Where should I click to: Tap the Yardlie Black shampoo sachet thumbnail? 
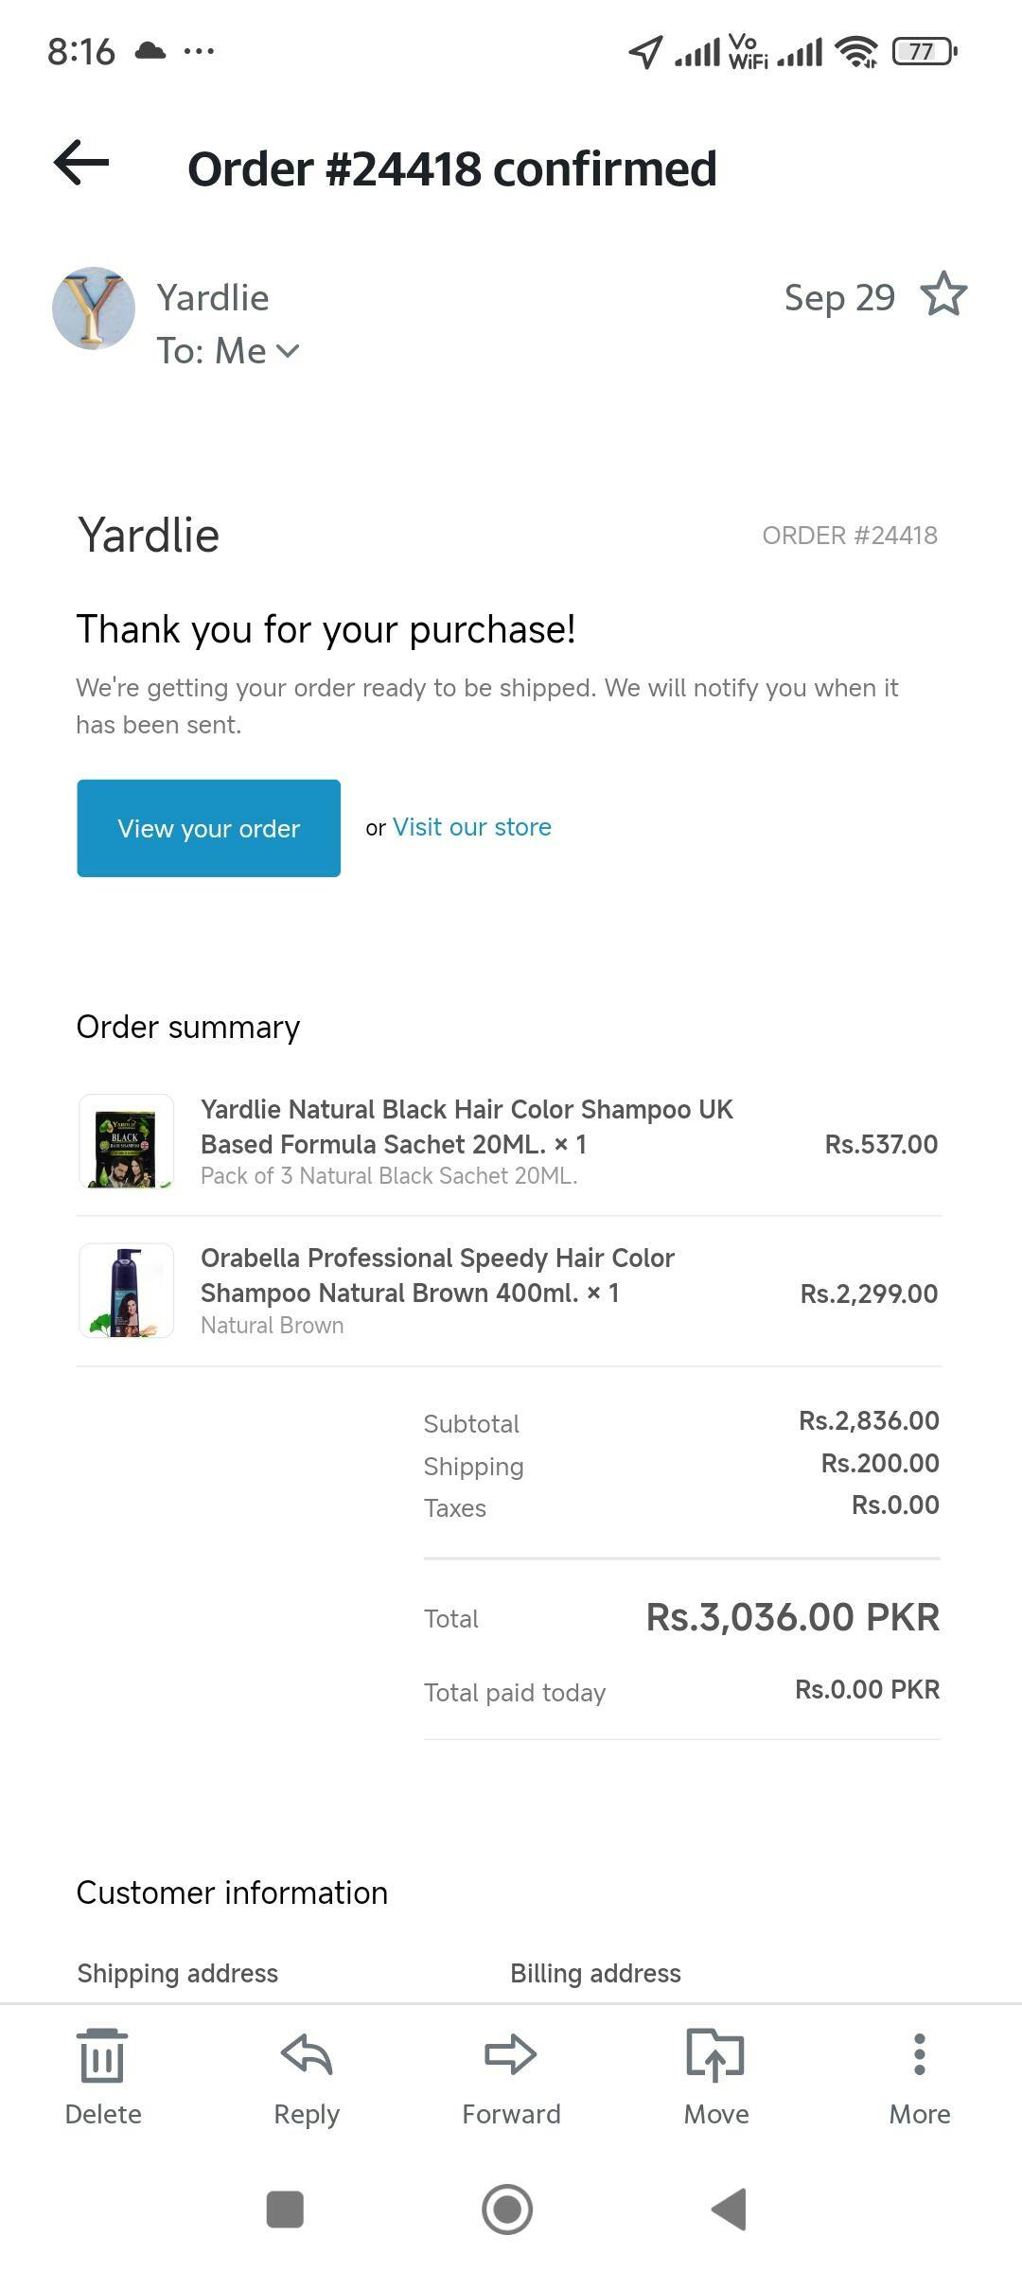point(126,1141)
